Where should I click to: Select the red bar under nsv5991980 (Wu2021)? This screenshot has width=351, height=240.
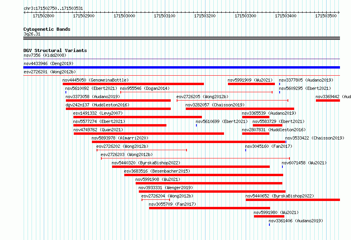pyautogui.click(x=269, y=216)
